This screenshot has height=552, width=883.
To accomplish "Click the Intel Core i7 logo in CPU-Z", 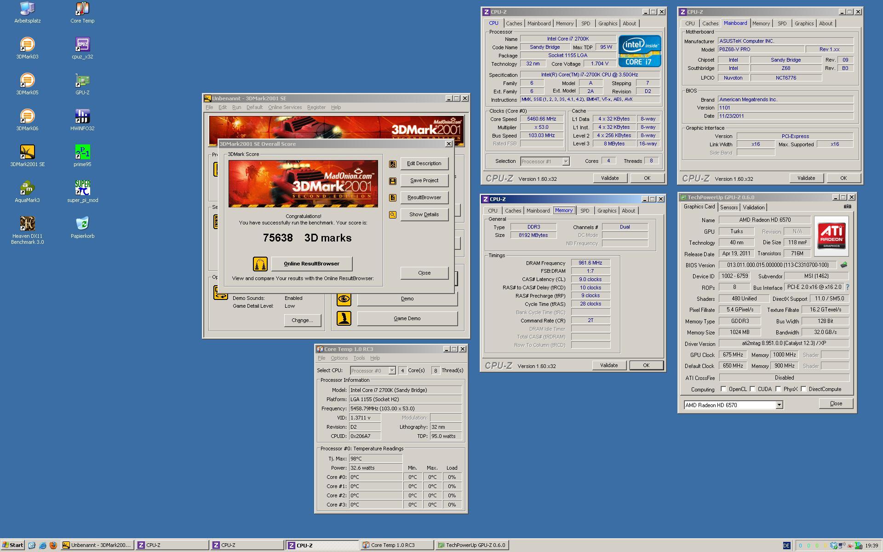I will pyautogui.click(x=639, y=52).
